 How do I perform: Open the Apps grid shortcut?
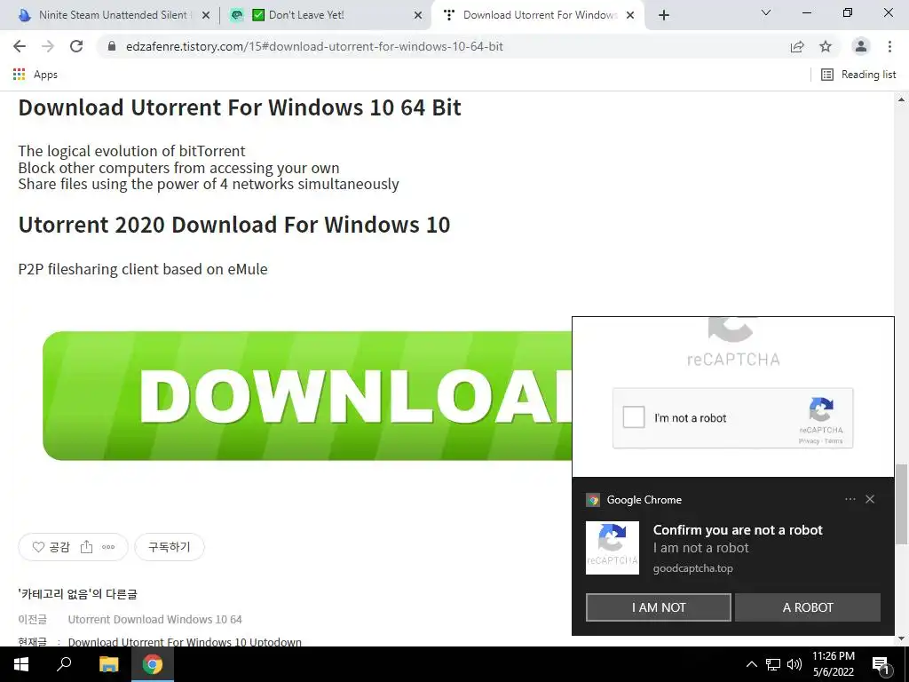coord(36,75)
